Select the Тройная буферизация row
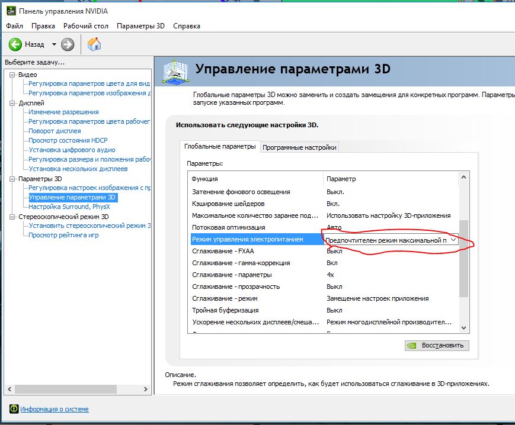The image size is (515, 425). coord(323,310)
